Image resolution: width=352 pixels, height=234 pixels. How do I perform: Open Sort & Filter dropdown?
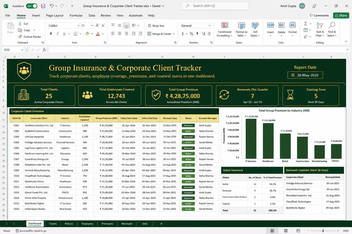(320, 30)
